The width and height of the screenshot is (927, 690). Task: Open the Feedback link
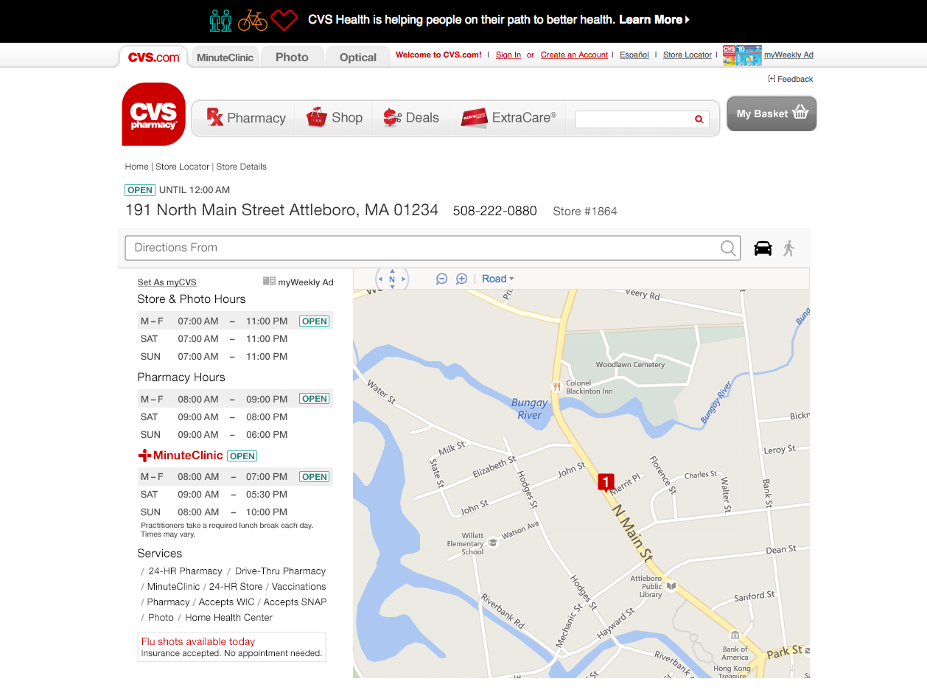[x=791, y=79]
